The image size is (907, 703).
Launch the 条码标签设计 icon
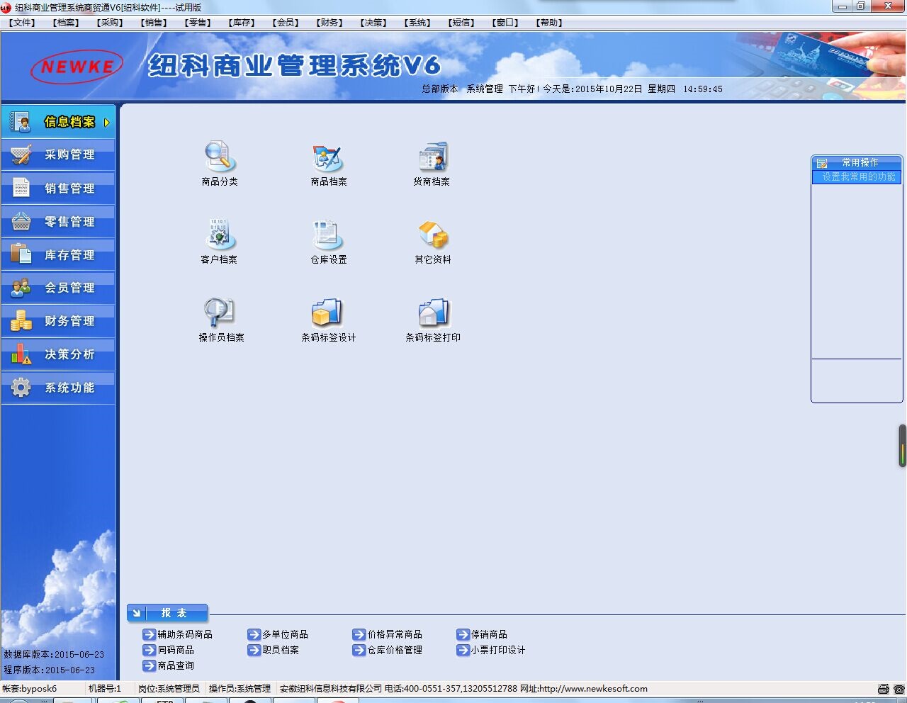pyautogui.click(x=328, y=313)
